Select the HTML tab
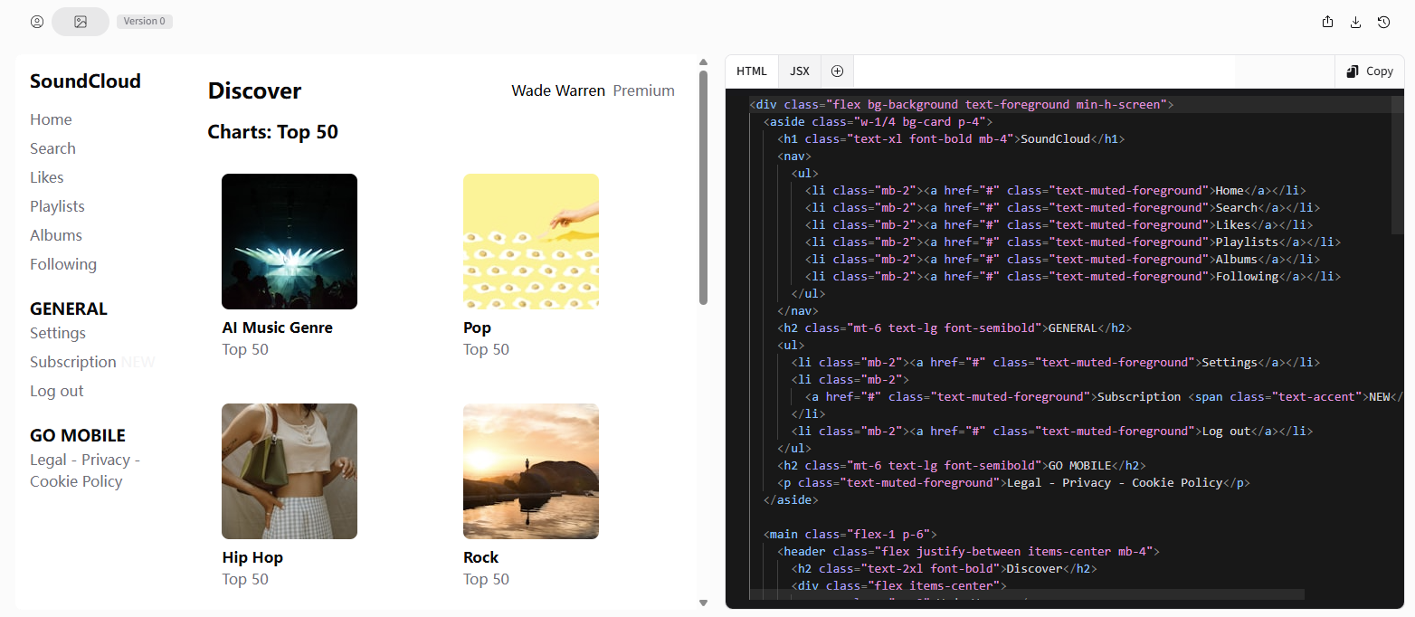The width and height of the screenshot is (1415, 617). coord(751,71)
